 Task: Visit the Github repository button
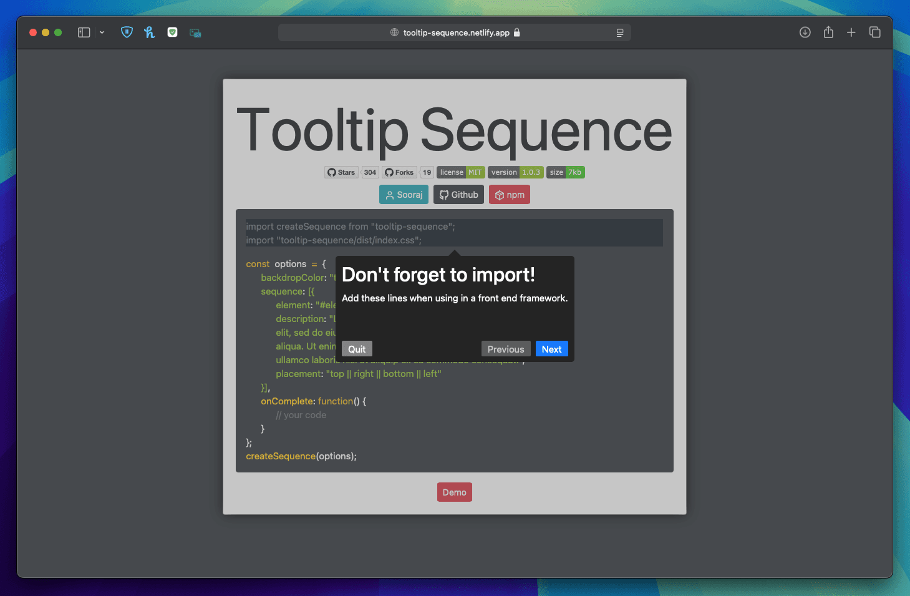coord(458,195)
